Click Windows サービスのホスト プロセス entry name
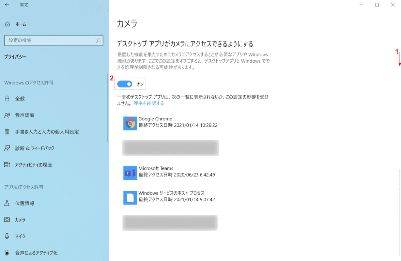This screenshot has width=401, height=261. click(x=171, y=193)
